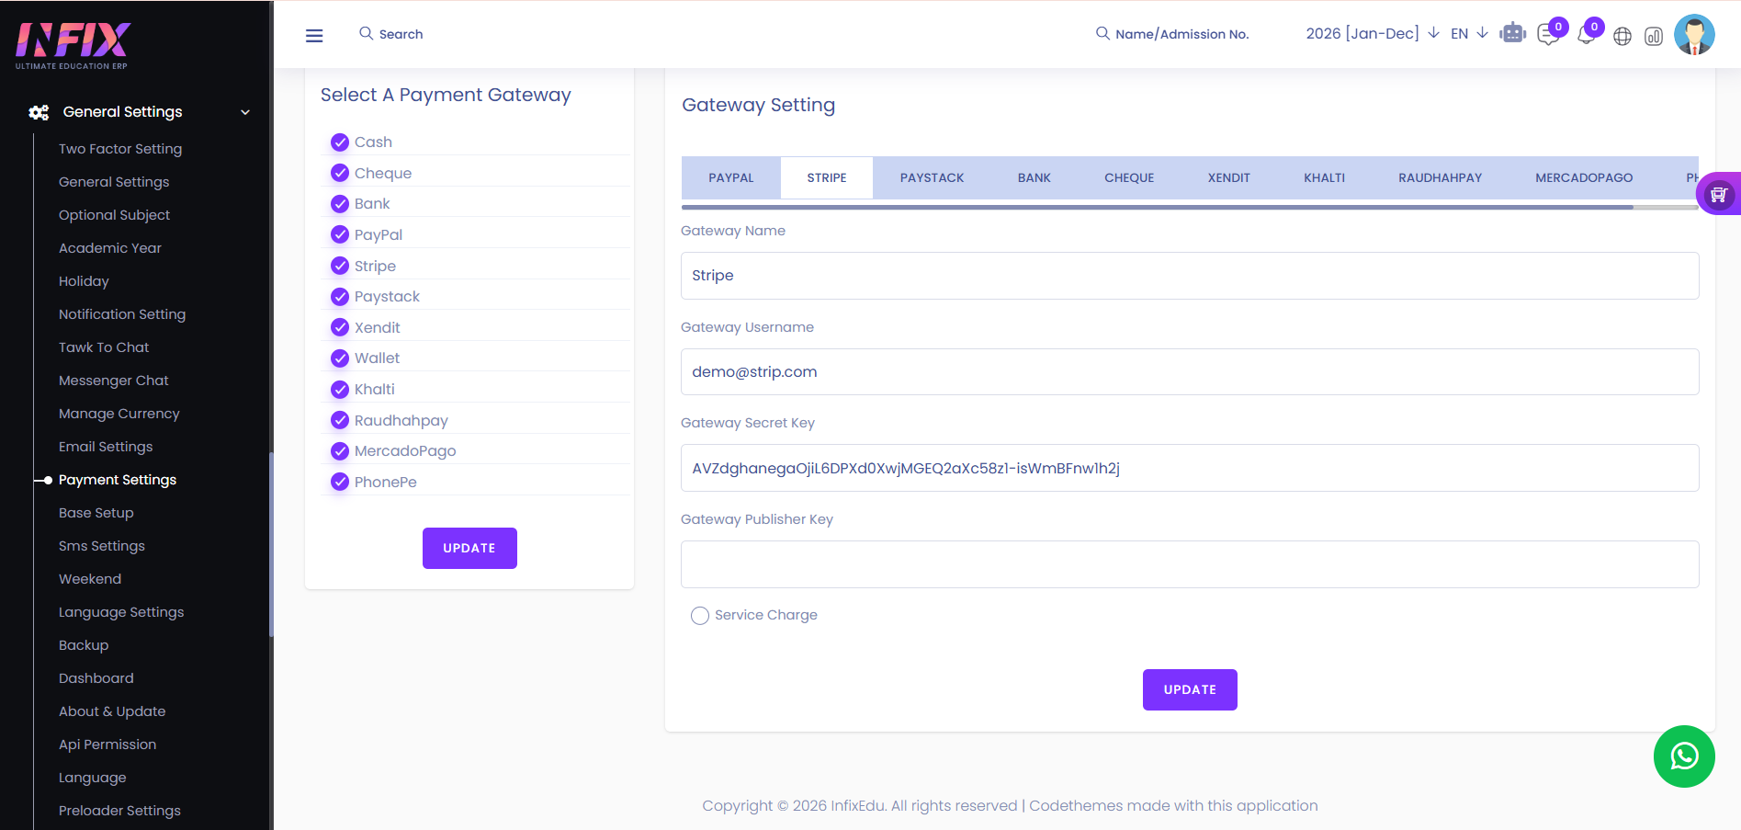Switch to the PAYSTACK tab

(933, 177)
